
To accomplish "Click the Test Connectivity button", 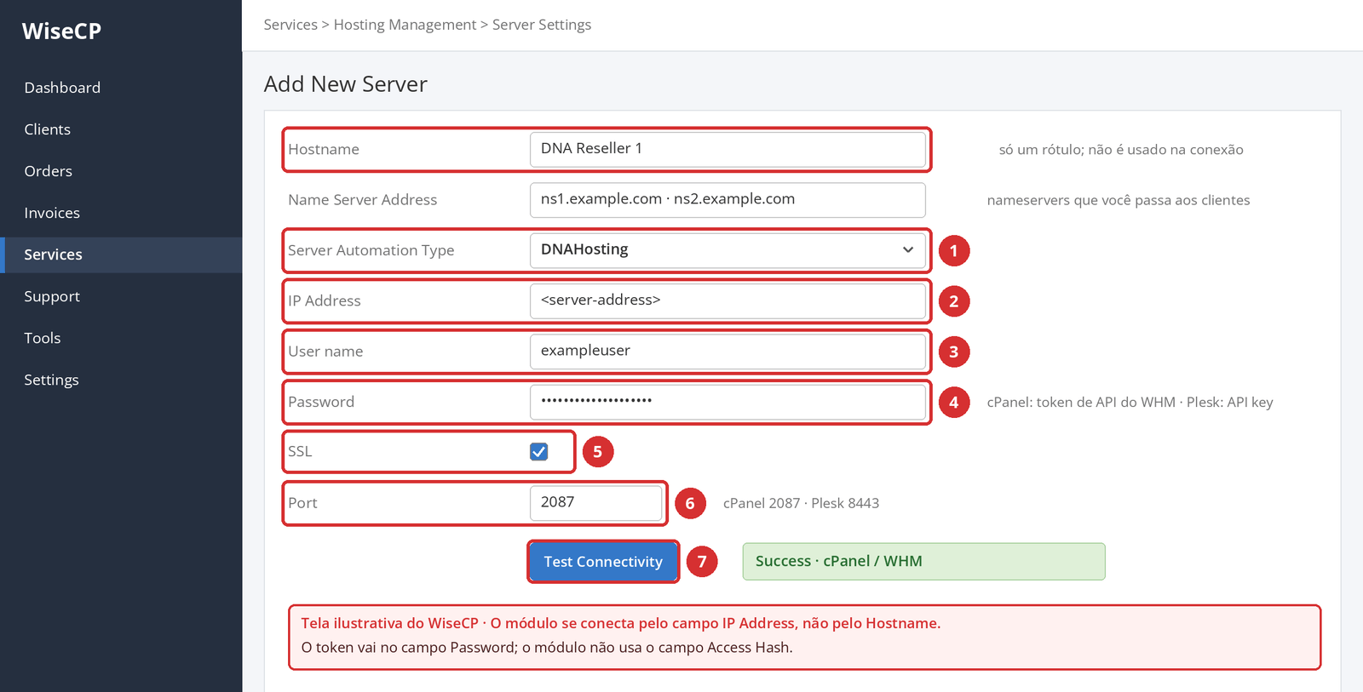I will pos(603,562).
